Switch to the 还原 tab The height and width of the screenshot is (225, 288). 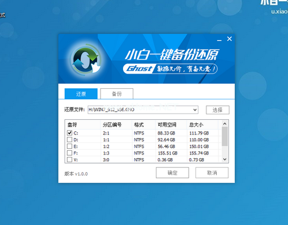pos(81,94)
